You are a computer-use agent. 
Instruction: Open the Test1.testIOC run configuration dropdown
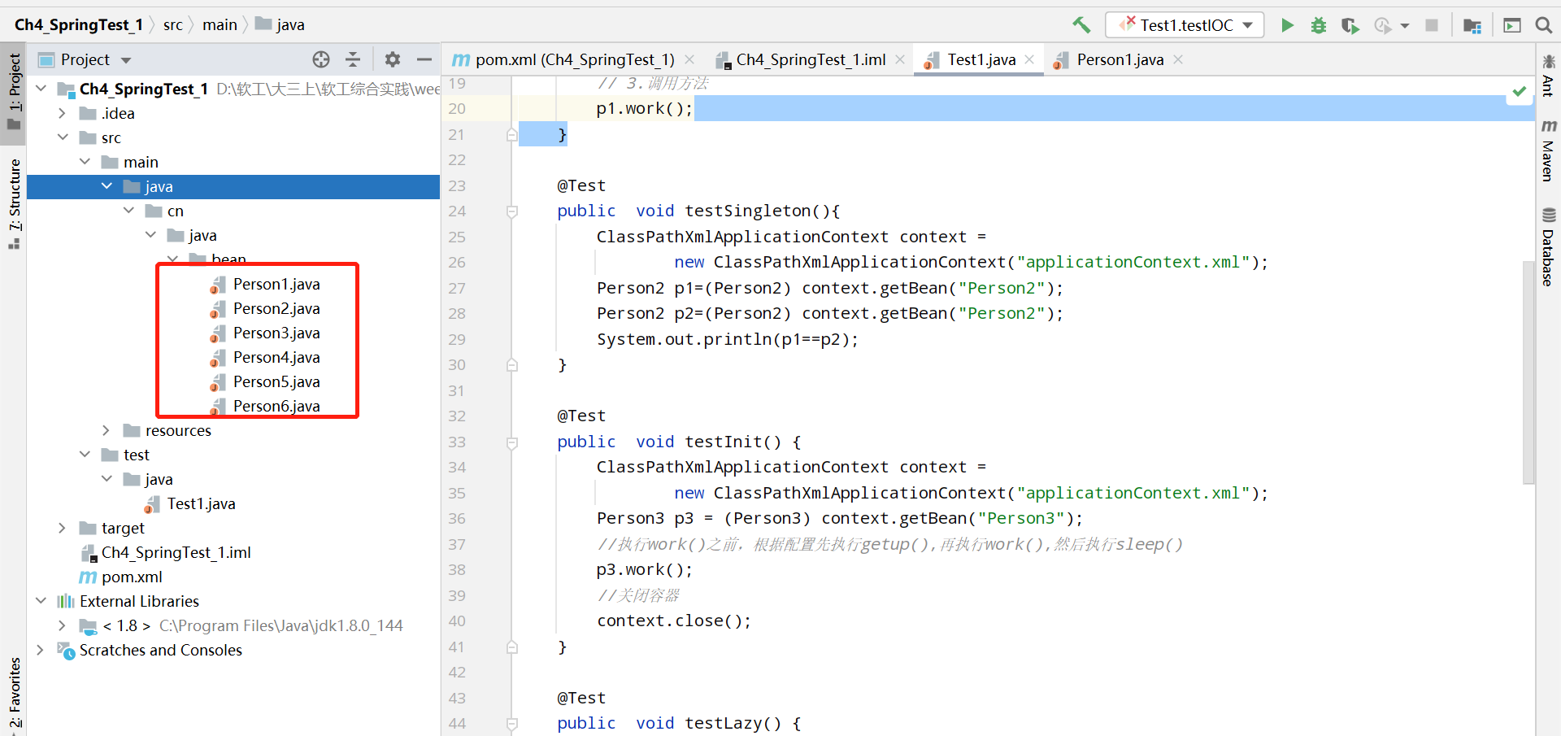[1248, 24]
